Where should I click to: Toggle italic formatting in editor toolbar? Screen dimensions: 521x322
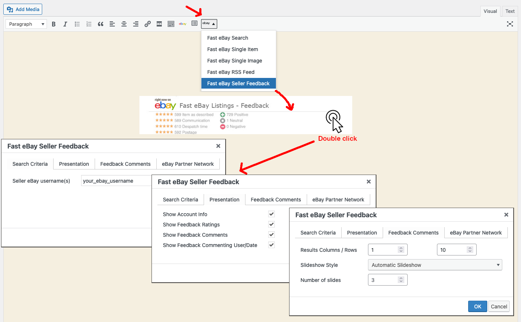coord(65,24)
